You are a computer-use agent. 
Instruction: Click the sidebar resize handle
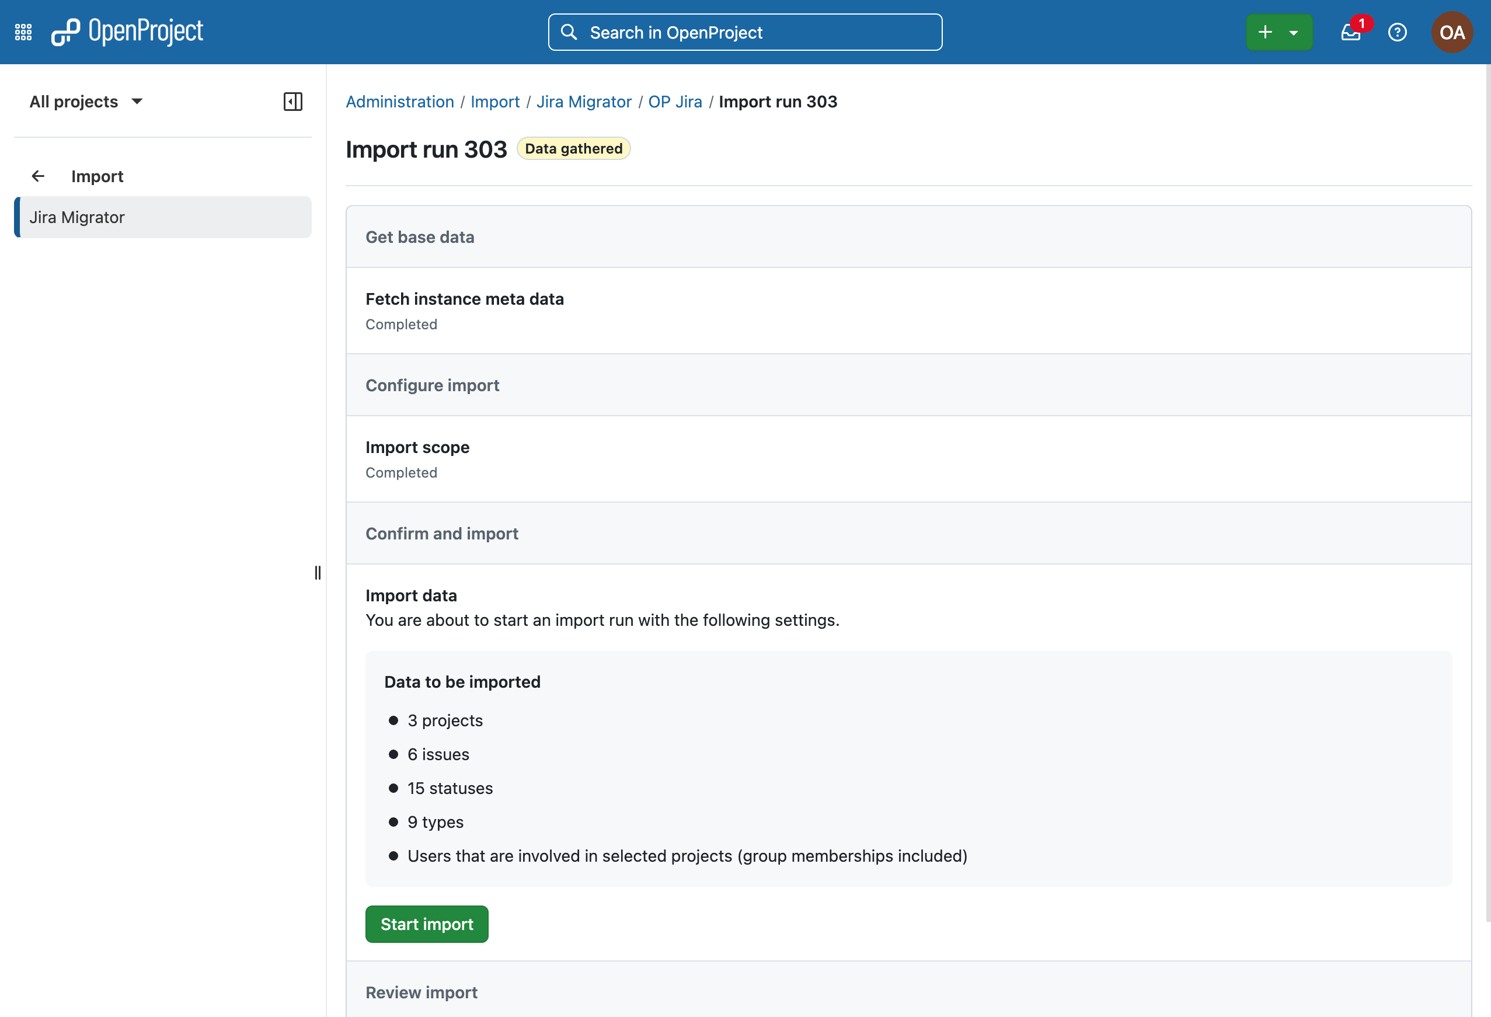[x=318, y=572]
